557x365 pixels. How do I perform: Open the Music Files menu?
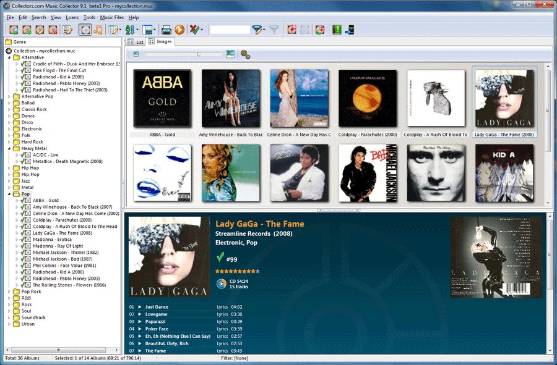pyautogui.click(x=112, y=17)
